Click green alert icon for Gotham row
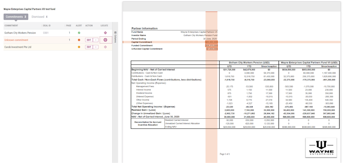 (79, 33)
